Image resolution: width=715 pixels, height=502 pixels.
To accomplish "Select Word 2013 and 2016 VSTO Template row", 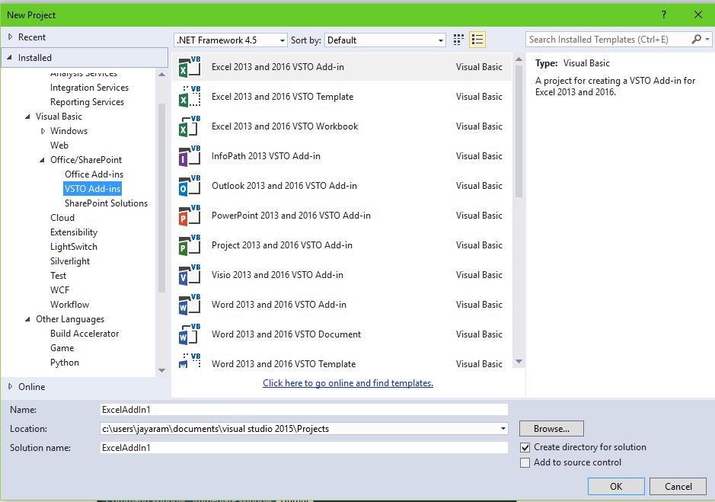I will pos(342,360).
